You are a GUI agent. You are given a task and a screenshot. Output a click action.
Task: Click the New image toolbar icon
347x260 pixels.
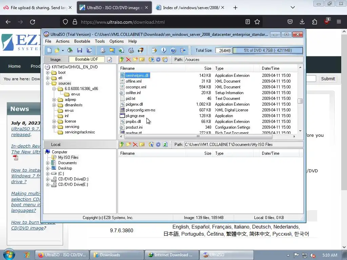tap(49, 50)
